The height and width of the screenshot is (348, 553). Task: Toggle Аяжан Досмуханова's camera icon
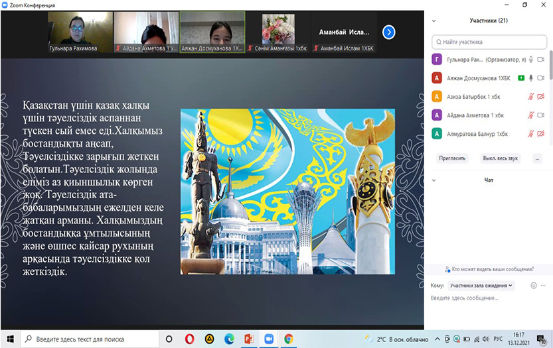541,78
